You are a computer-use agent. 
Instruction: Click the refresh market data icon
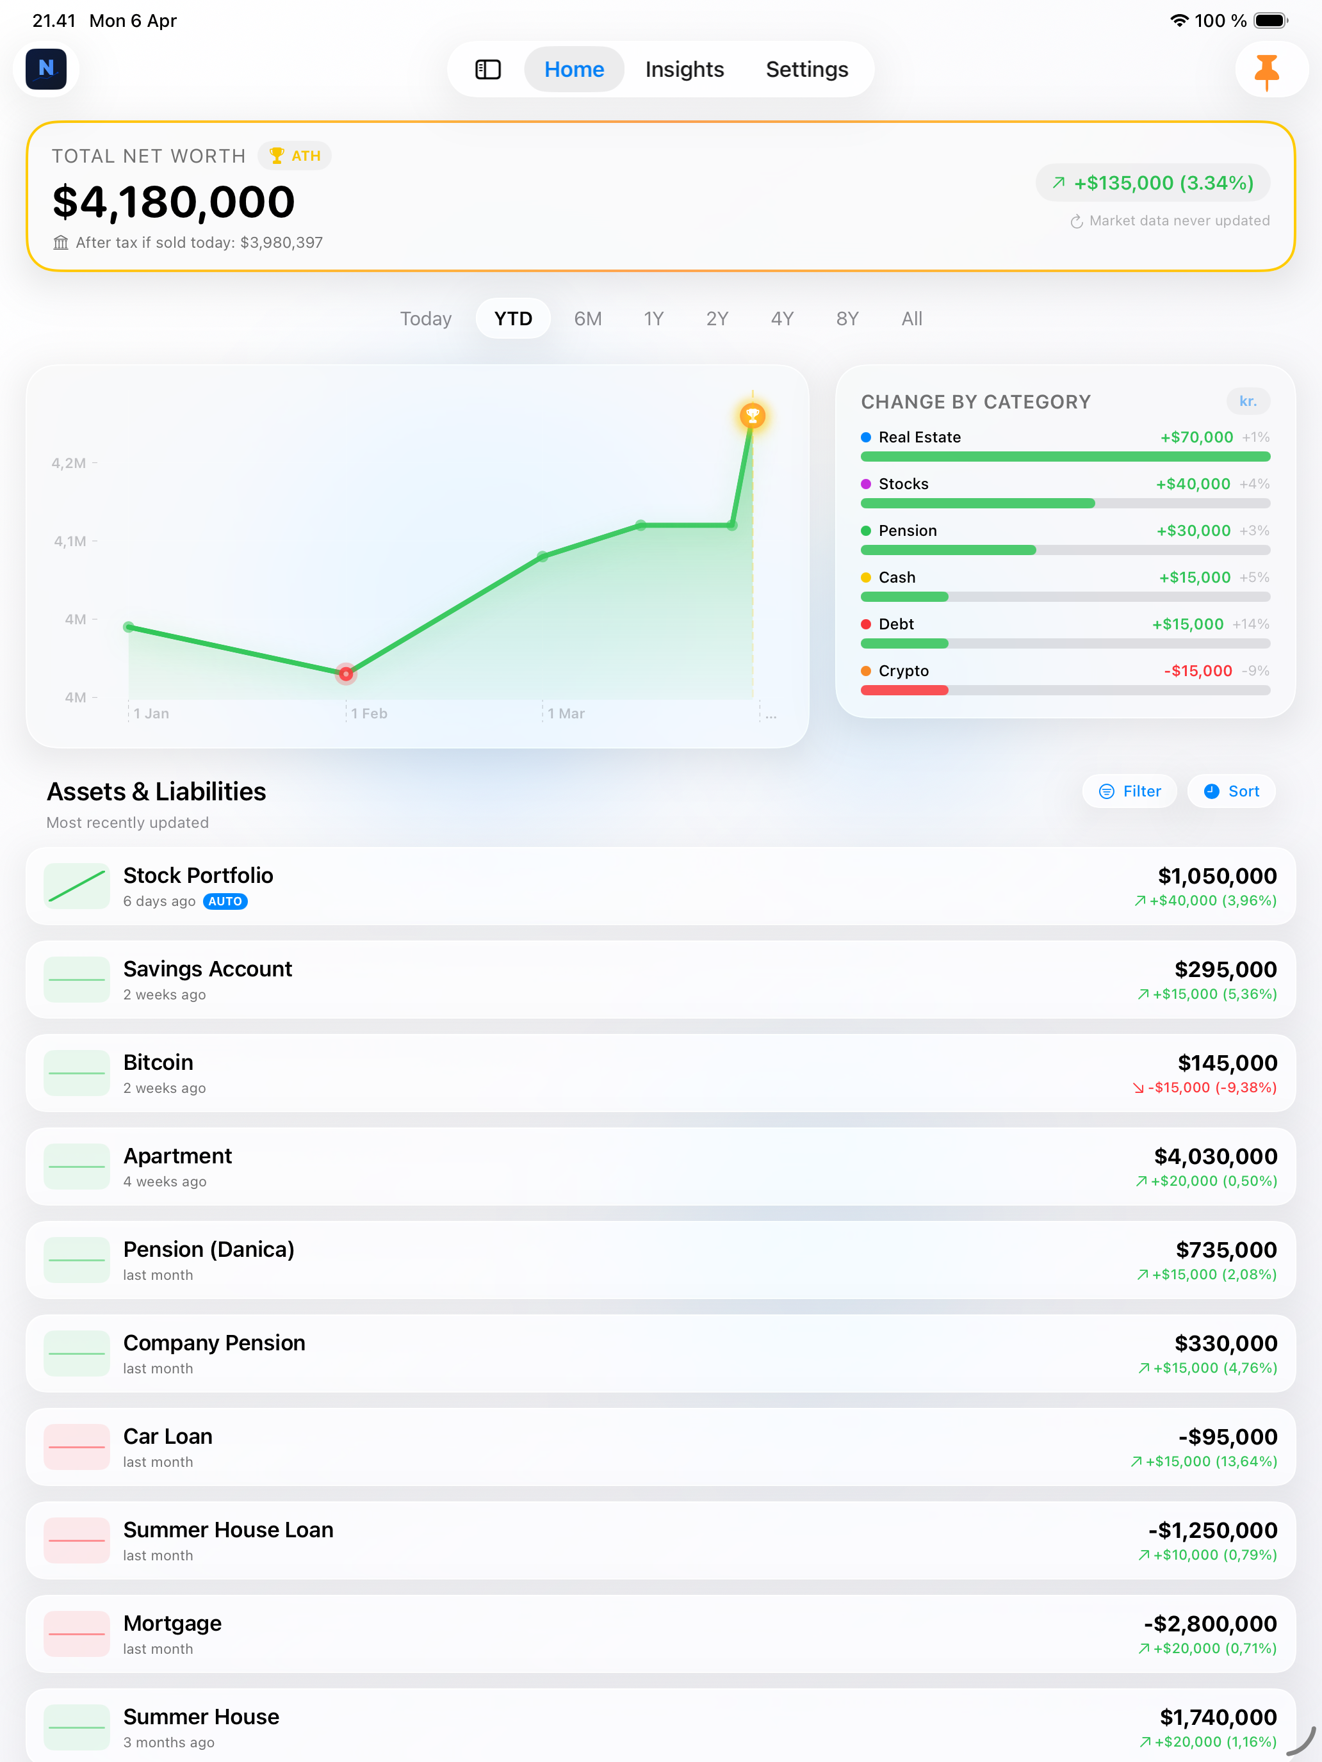pos(1077,222)
